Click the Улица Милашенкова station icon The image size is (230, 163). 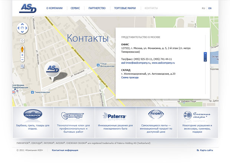click(x=98, y=65)
